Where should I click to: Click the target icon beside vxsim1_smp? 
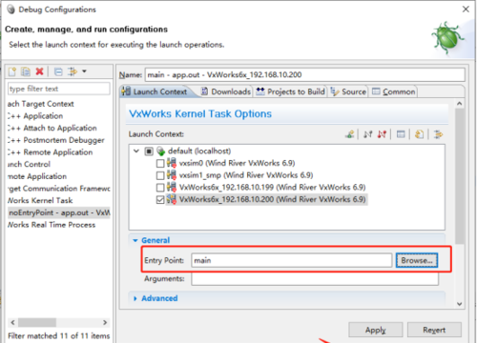coord(172,175)
